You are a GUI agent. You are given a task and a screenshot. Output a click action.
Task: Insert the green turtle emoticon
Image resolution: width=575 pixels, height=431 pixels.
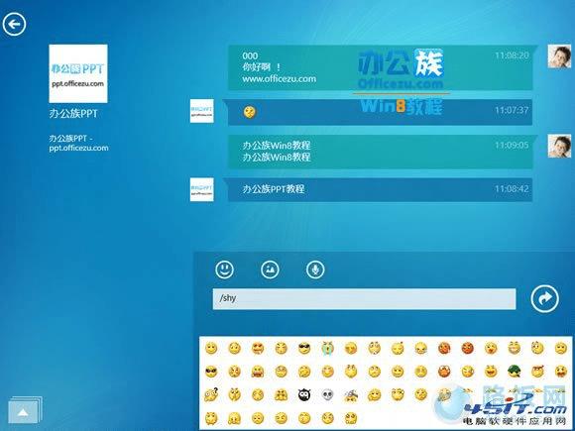click(515, 372)
